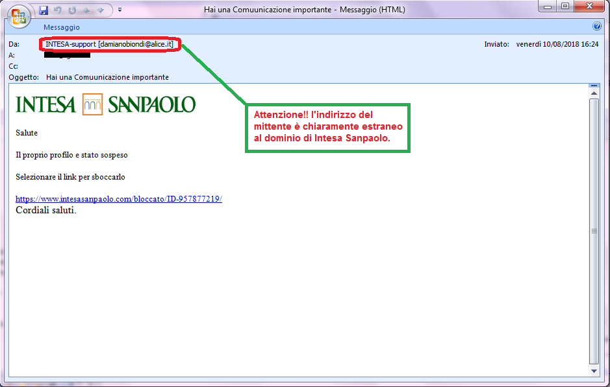Maximize the message window
Image resolution: width=610 pixels, height=387 pixels.
tap(565, 6)
